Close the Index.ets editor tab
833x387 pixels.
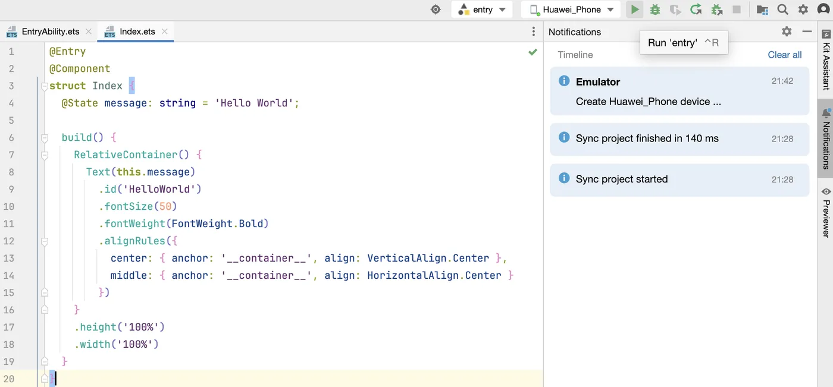point(165,32)
